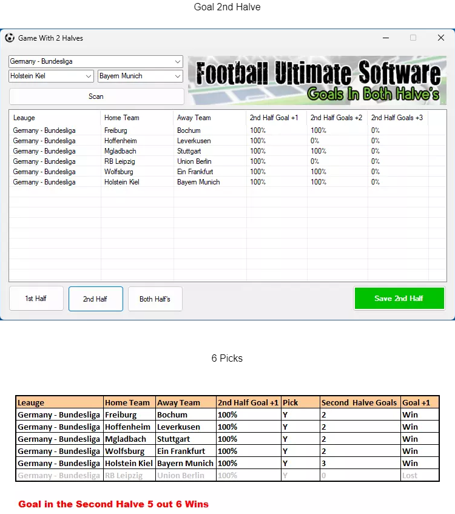Screen dimensions: 455x514
Task: Click the Leauge column header in list
Action: pyautogui.click(x=55, y=118)
